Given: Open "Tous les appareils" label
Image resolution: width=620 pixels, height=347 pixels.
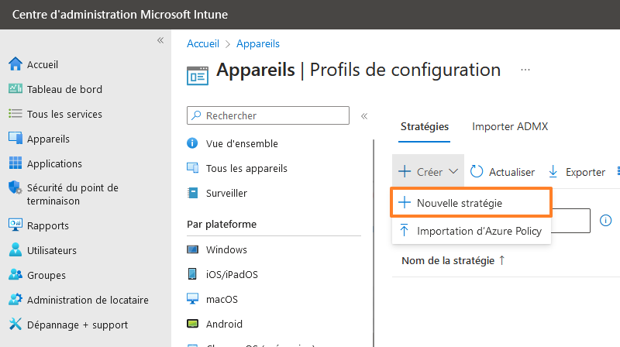Looking at the screenshot, I should [x=246, y=168].
